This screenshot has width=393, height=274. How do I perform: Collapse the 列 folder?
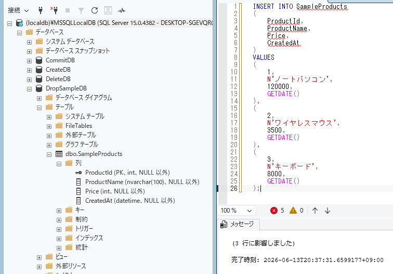click(x=59, y=164)
